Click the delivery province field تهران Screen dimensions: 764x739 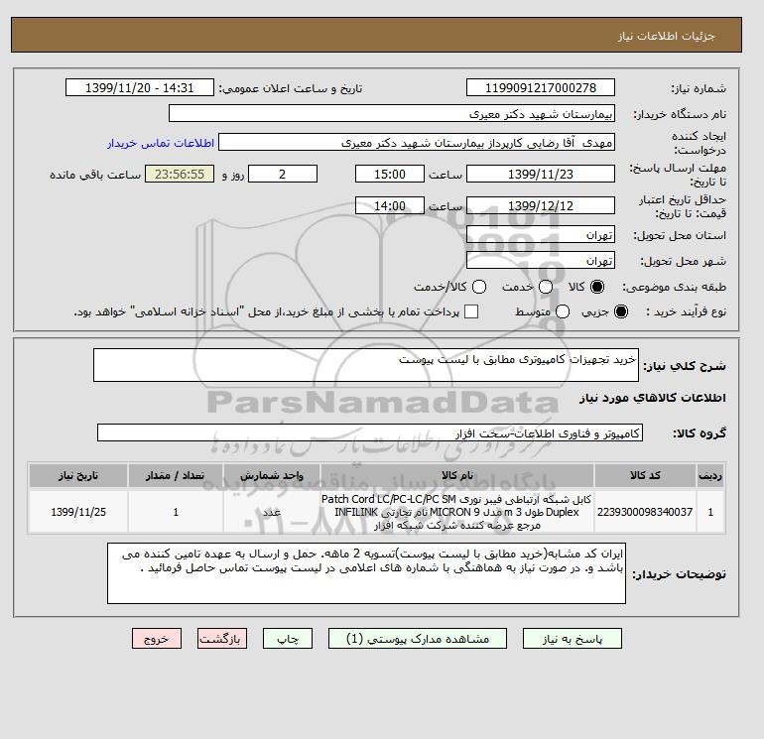click(541, 235)
